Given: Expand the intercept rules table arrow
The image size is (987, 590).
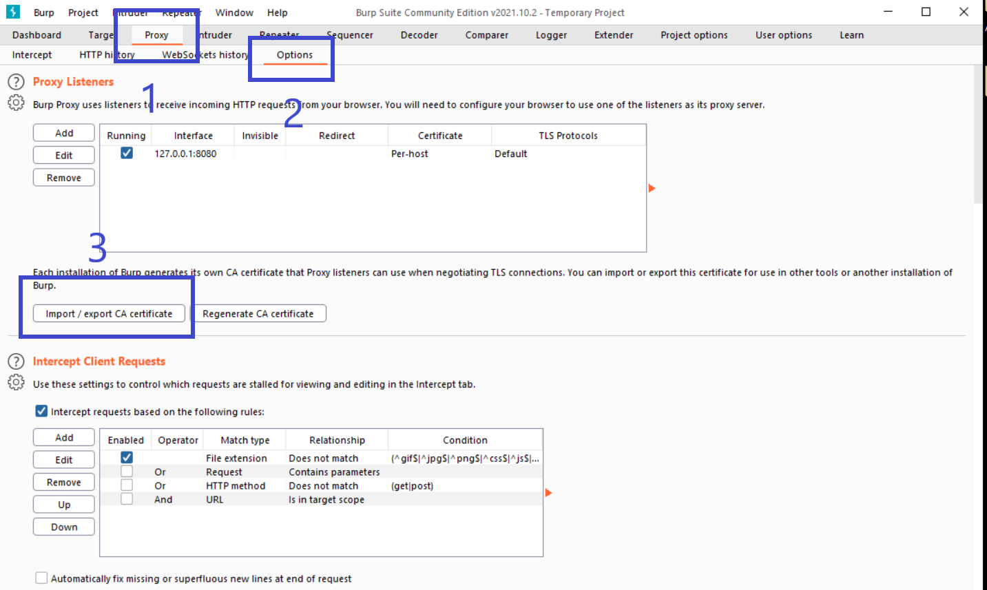Looking at the screenshot, I should (x=549, y=492).
